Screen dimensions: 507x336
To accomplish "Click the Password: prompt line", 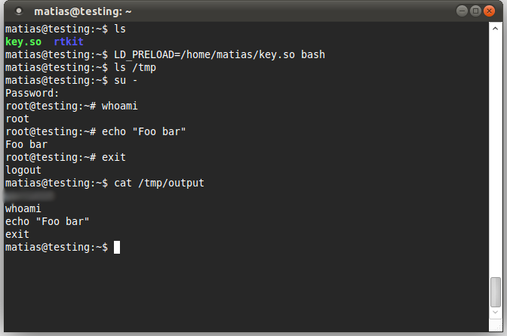I will click(32, 93).
